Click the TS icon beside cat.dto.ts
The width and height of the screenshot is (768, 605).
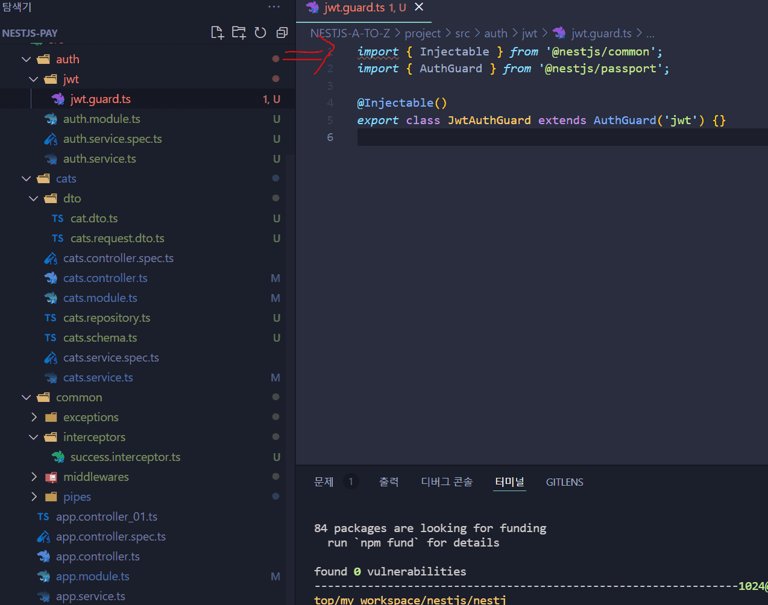(x=58, y=218)
